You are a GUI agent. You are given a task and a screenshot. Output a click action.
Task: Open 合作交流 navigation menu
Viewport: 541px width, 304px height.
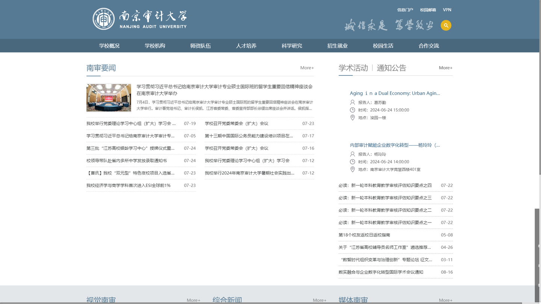(429, 46)
